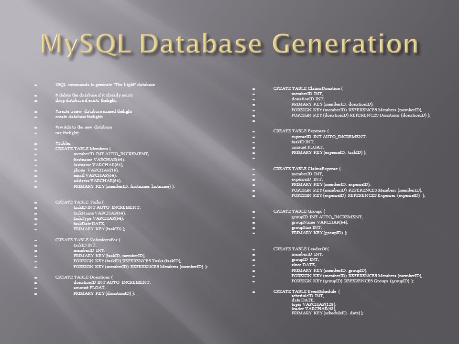Image resolution: width=459 pixels, height=344 pixels.
Task: Select "CREATE TABLE ClaimsExpense (" line
Action: (x=307, y=169)
